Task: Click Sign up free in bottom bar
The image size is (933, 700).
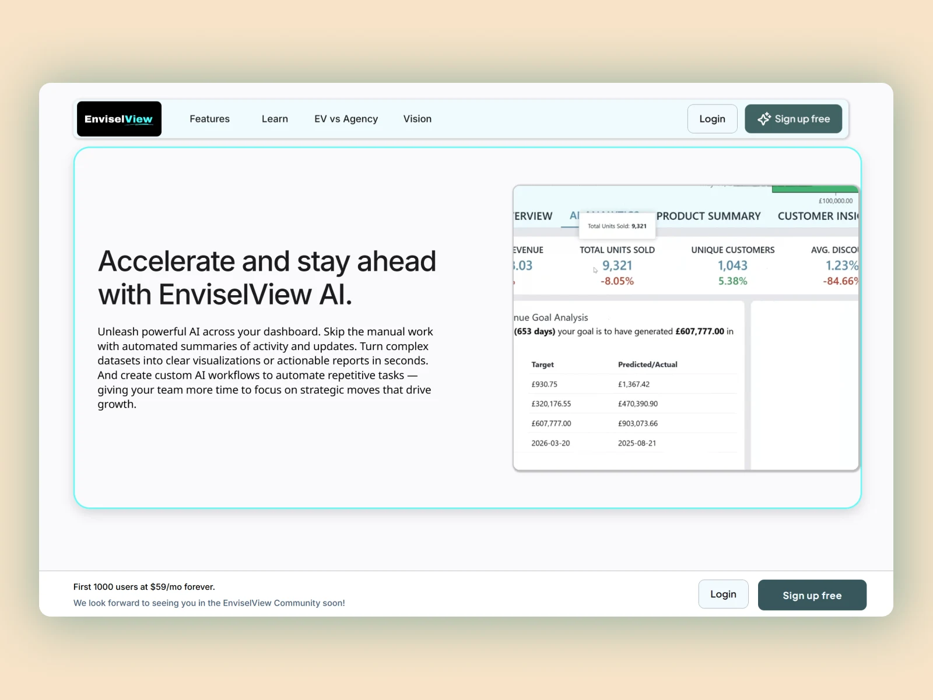Action: pos(812,595)
